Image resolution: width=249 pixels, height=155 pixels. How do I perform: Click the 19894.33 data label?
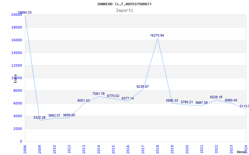coord(25,12)
